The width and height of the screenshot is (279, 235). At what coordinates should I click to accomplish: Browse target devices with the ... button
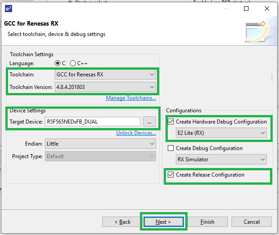coord(149,122)
